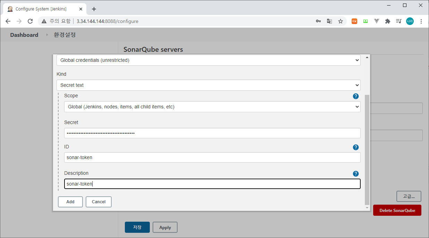Click the Cancel button
Screen dimensions: 429x238
[x=98, y=202]
